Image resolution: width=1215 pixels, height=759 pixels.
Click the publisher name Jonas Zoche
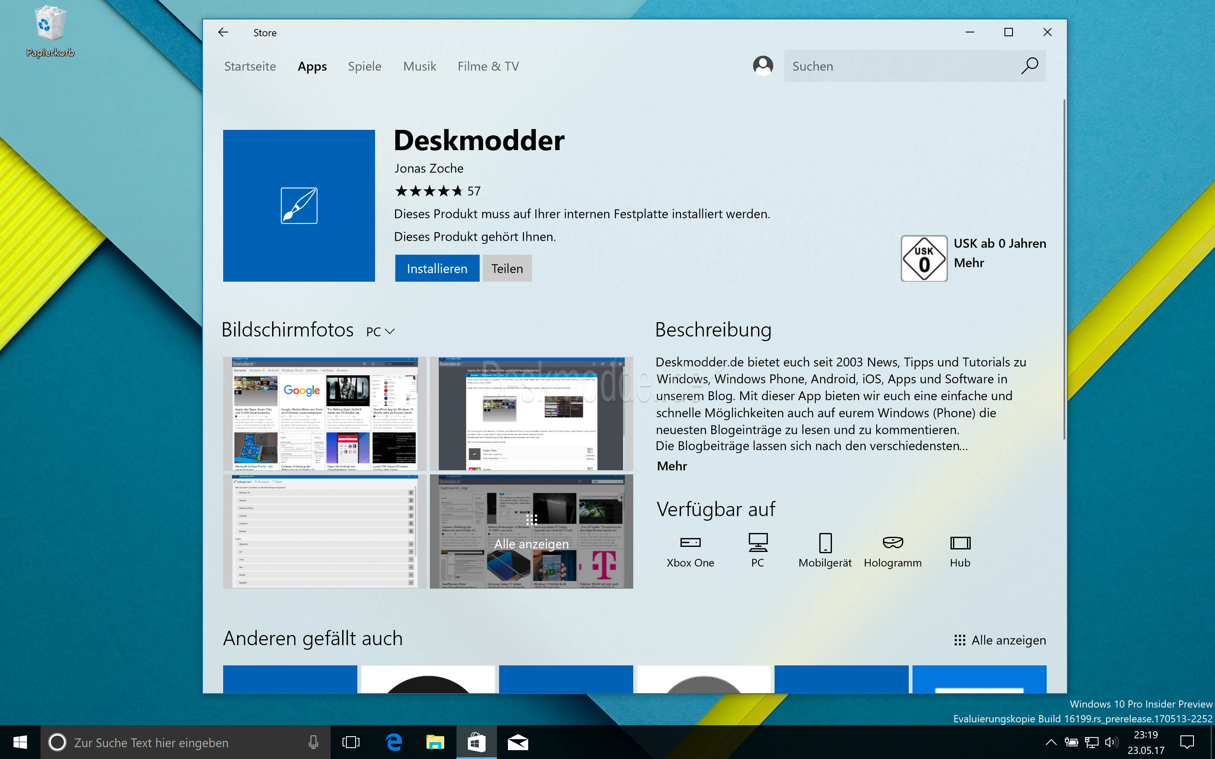coord(429,168)
